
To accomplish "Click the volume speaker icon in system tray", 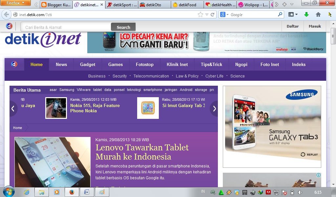I will pos(300,191).
